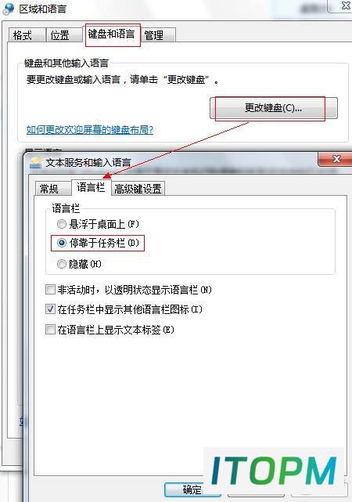This screenshot has height=502, width=352.
Task: Click the keyboard icon in 文本服务和输入语言 title
Action: tap(35, 162)
